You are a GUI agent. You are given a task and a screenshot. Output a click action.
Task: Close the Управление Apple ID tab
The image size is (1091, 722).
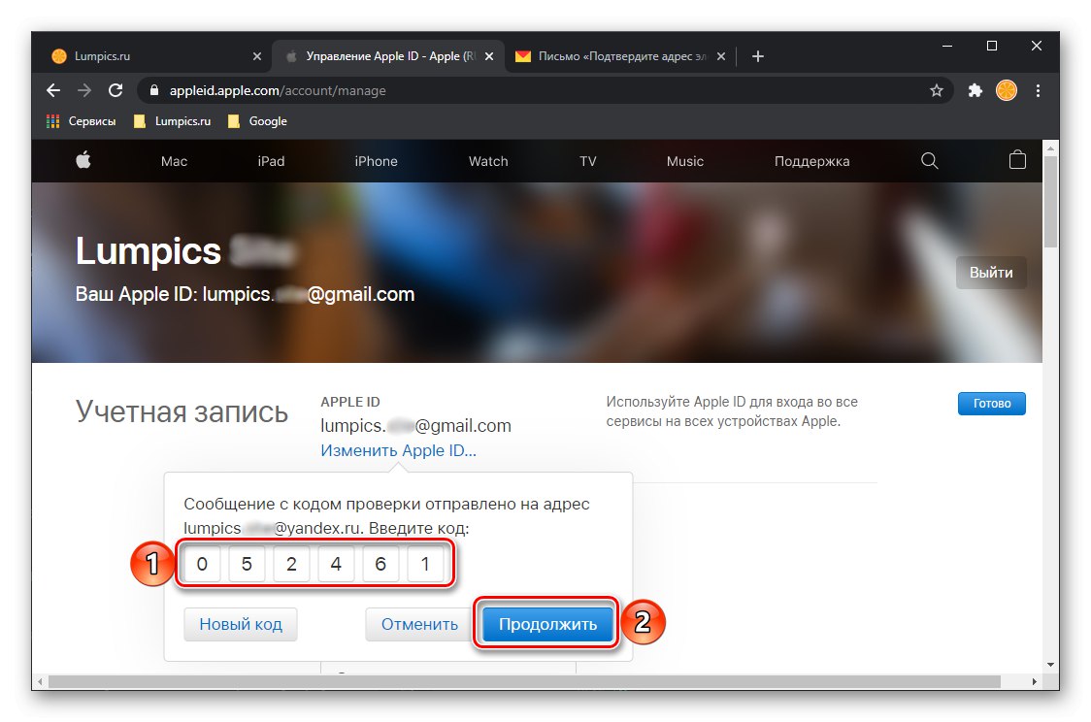(489, 56)
